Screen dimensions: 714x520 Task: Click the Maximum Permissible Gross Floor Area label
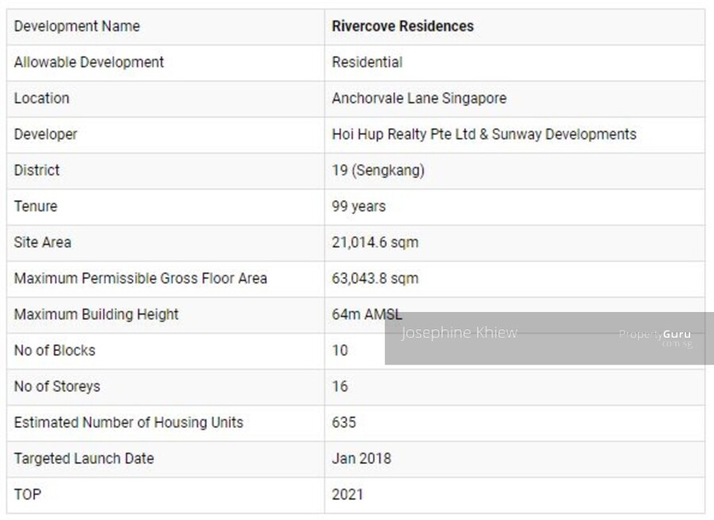tap(140, 279)
